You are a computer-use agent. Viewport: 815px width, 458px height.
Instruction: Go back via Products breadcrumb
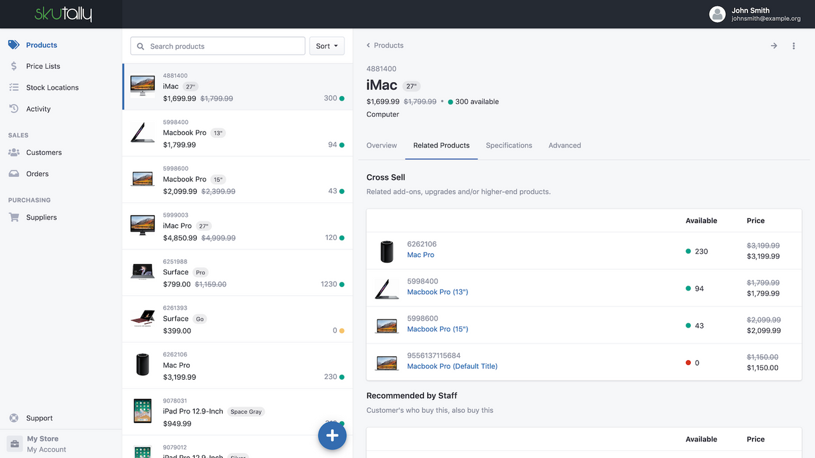(x=385, y=45)
